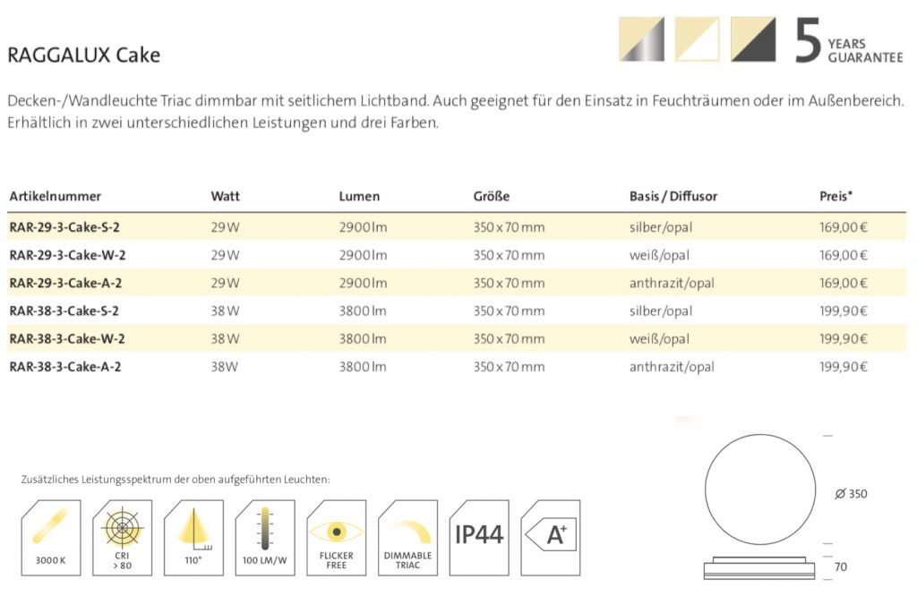Image resolution: width=917 pixels, height=596 pixels.
Task: Select article RAR-29-3-Cake-W-2
Action: point(67,255)
